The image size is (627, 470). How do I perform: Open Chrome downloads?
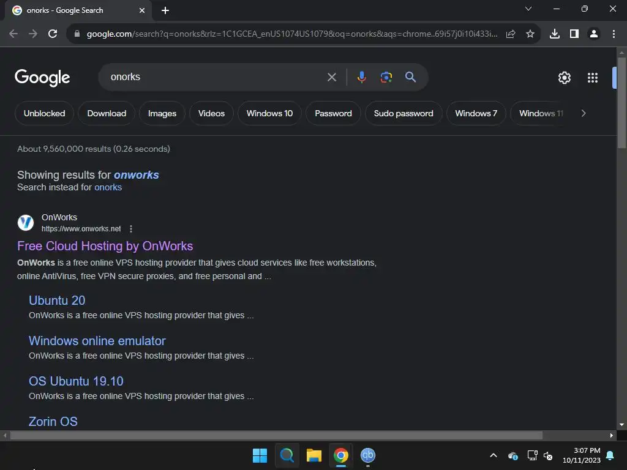(555, 34)
